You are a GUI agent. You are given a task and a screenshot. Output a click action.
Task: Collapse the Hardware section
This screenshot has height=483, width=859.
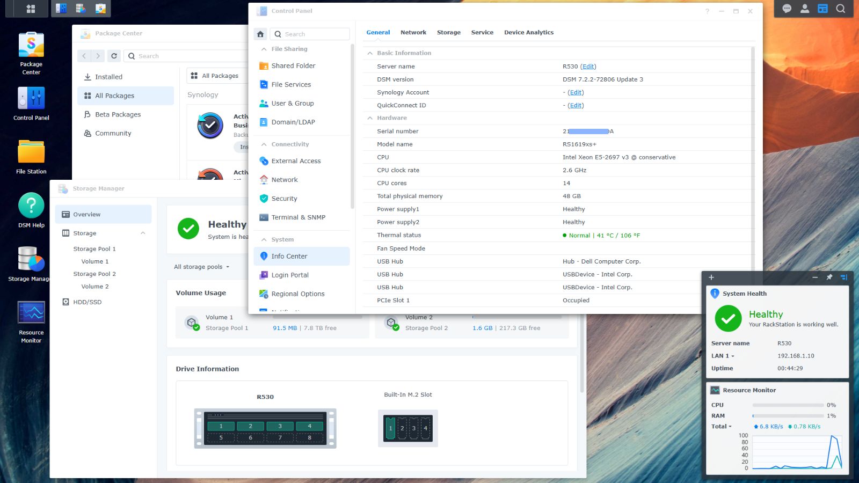pos(370,118)
